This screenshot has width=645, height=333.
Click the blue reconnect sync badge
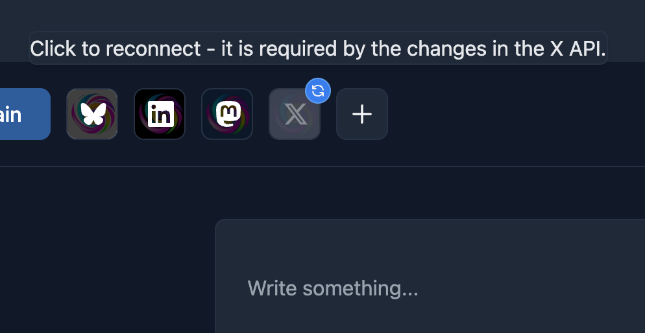[318, 91]
